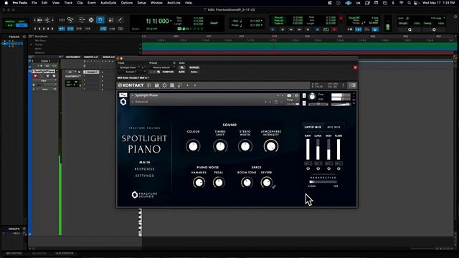Screen dimensions: 459x258
Task: Enable GRID edit mode
Action: [22, 26]
